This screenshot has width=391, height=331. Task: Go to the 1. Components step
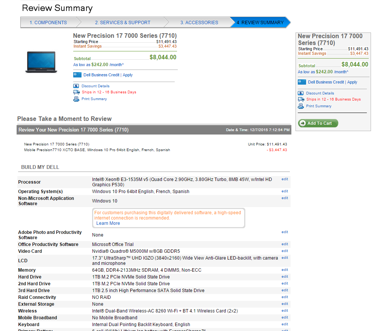[48, 22]
